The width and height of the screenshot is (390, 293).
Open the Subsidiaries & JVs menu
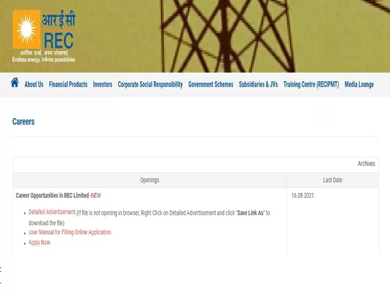click(x=258, y=84)
